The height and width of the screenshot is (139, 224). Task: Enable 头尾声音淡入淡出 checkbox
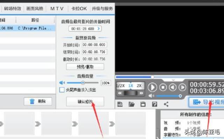coord(62,90)
